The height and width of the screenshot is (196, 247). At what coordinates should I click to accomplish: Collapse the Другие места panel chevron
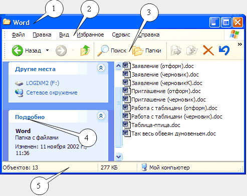click(101, 68)
